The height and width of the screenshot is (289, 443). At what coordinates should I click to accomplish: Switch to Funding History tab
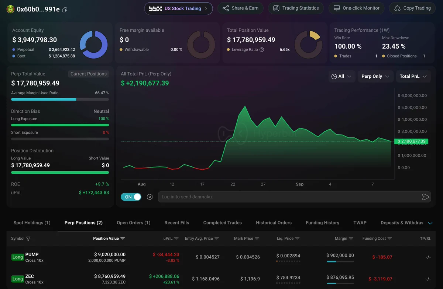[x=322, y=223]
